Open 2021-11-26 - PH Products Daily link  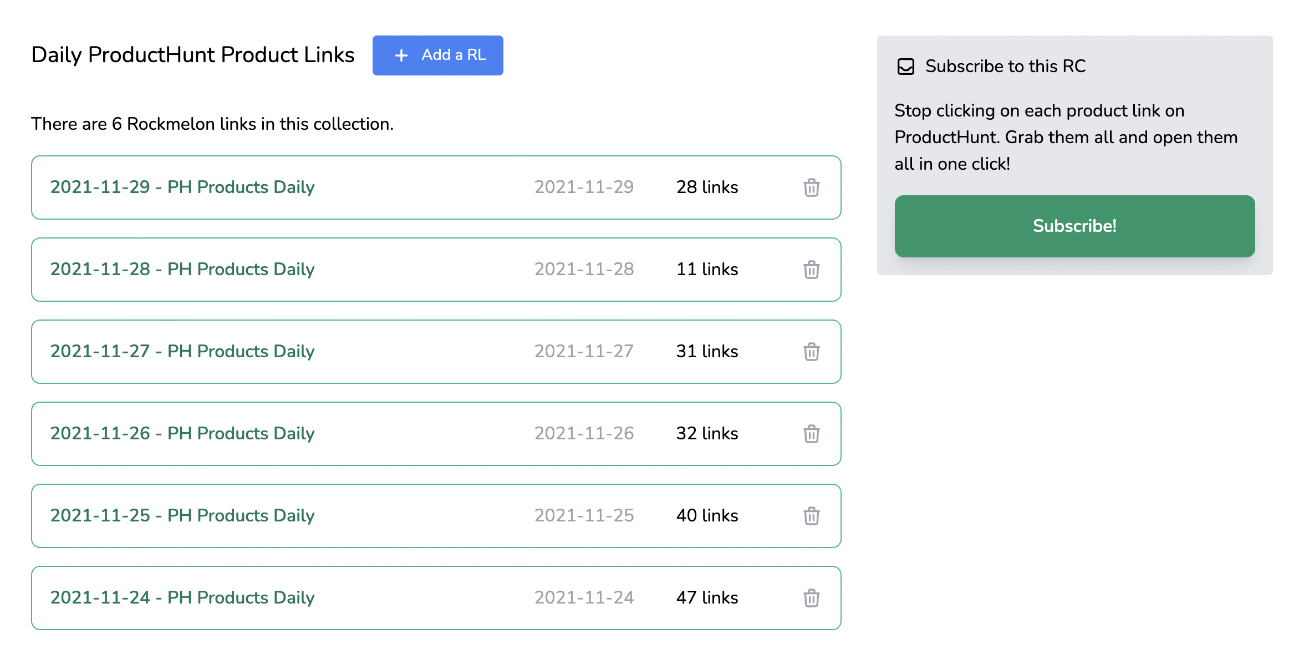tap(182, 434)
